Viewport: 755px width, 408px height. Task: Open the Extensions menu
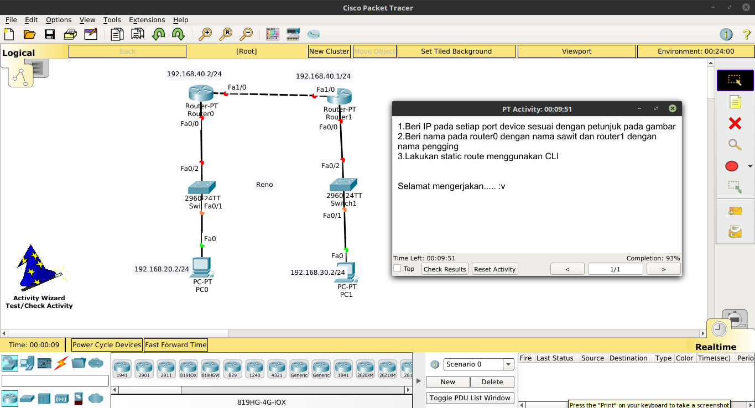147,19
